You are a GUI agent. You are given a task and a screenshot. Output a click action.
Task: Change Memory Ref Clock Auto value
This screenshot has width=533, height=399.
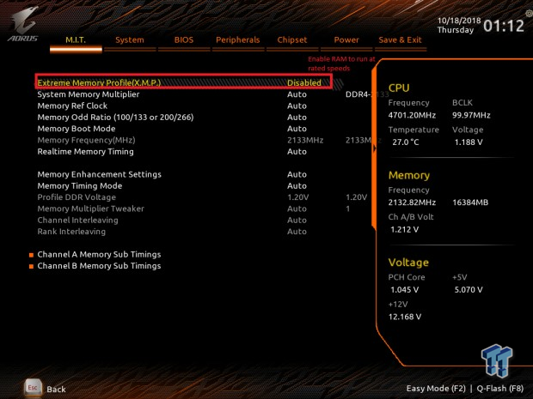297,106
